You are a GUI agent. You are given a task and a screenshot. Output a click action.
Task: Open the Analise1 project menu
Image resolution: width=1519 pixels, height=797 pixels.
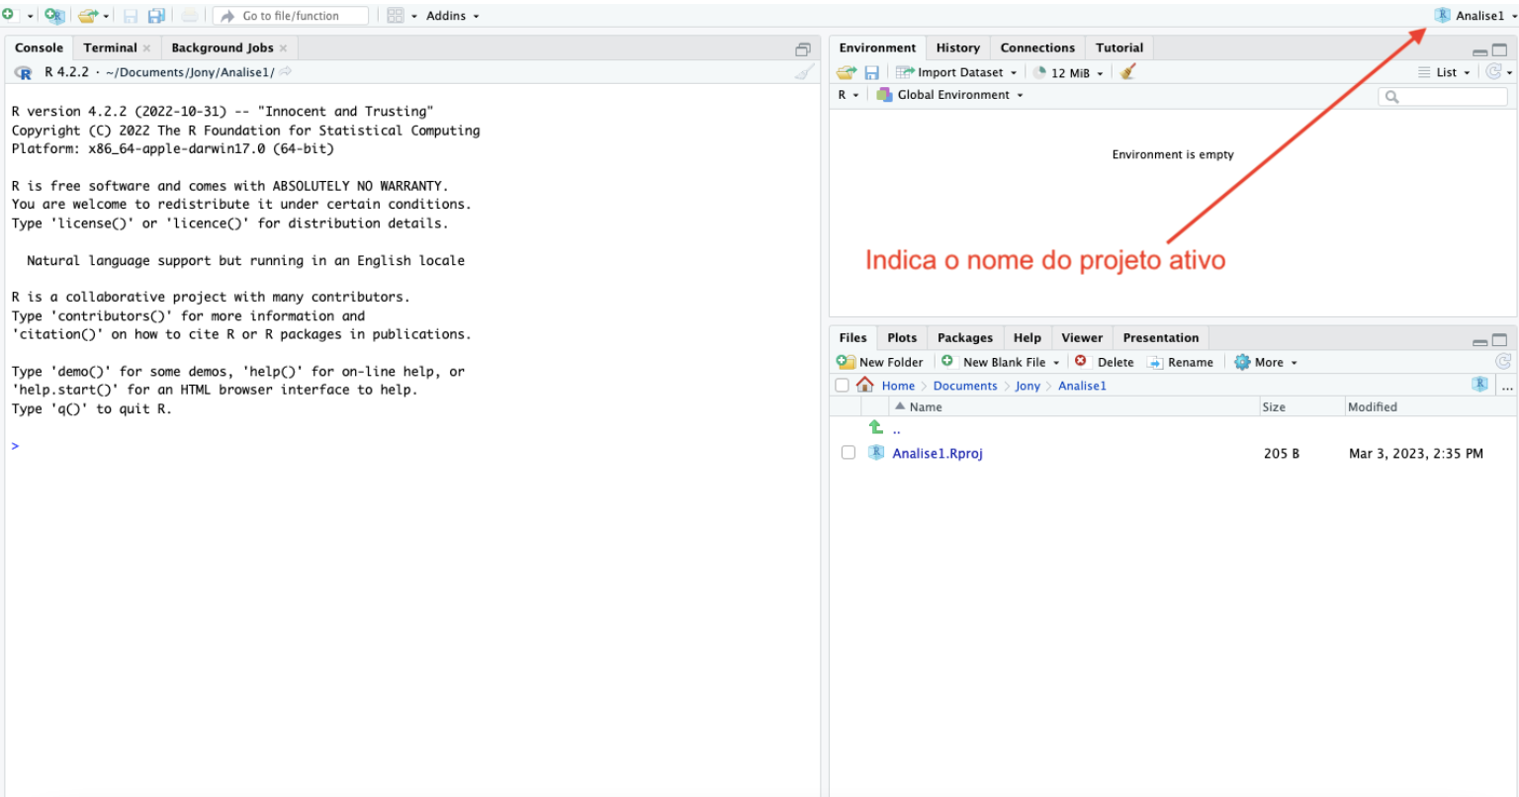(1474, 16)
